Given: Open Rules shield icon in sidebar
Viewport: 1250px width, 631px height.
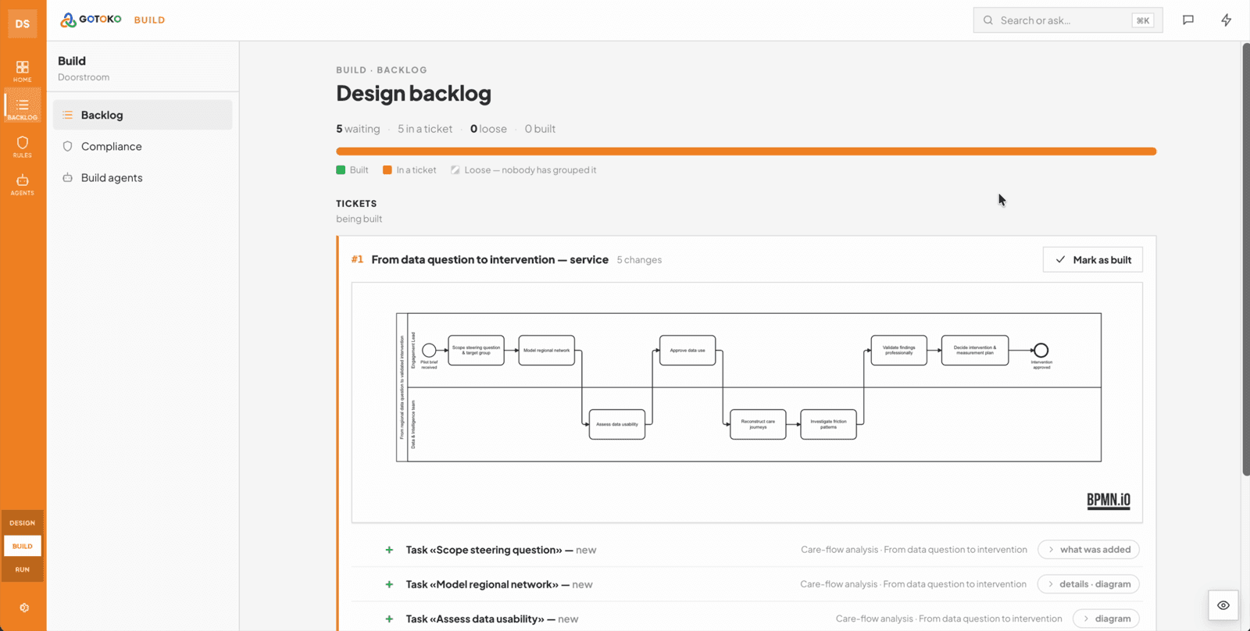Looking at the screenshot, I should [23, 147].
